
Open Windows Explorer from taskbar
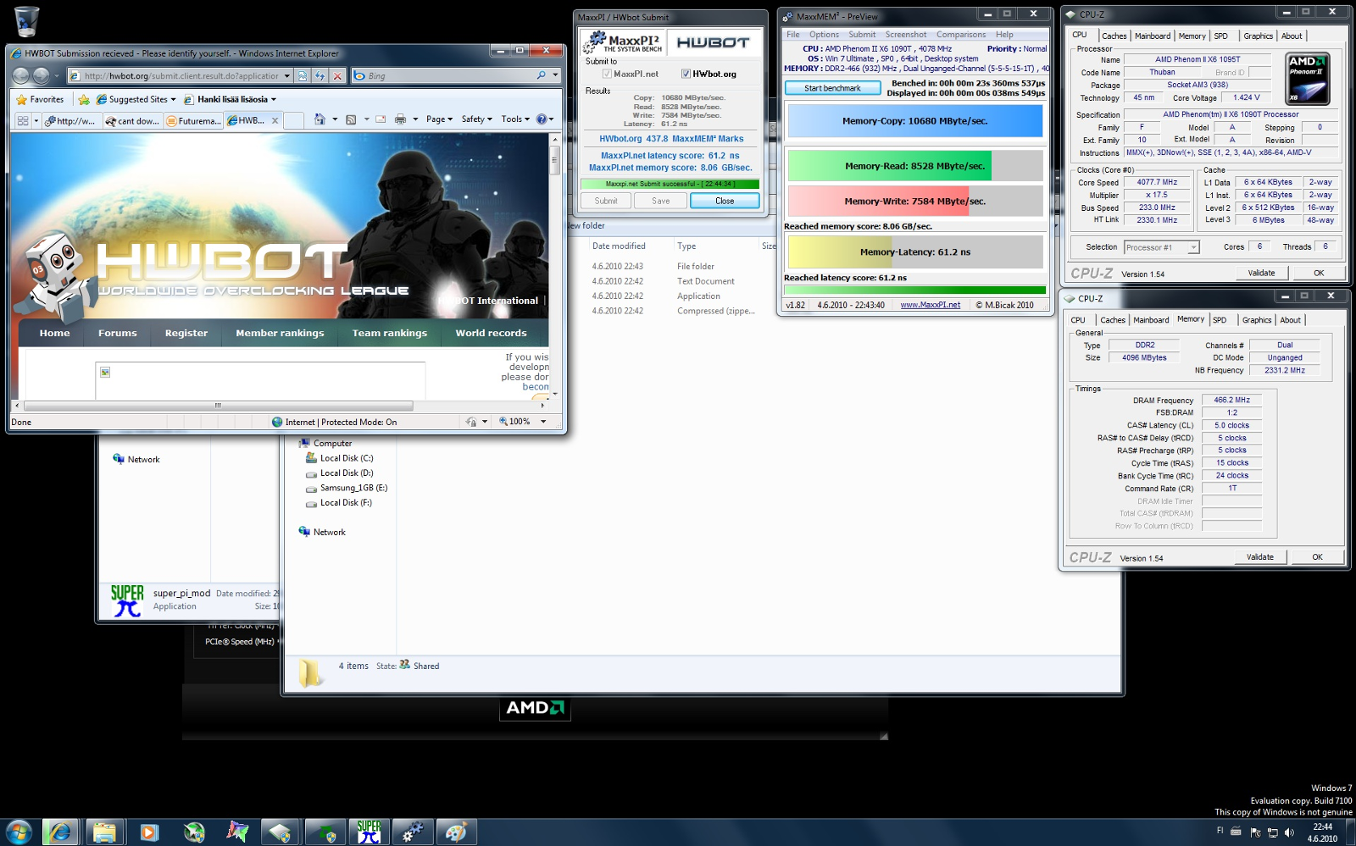104,832
